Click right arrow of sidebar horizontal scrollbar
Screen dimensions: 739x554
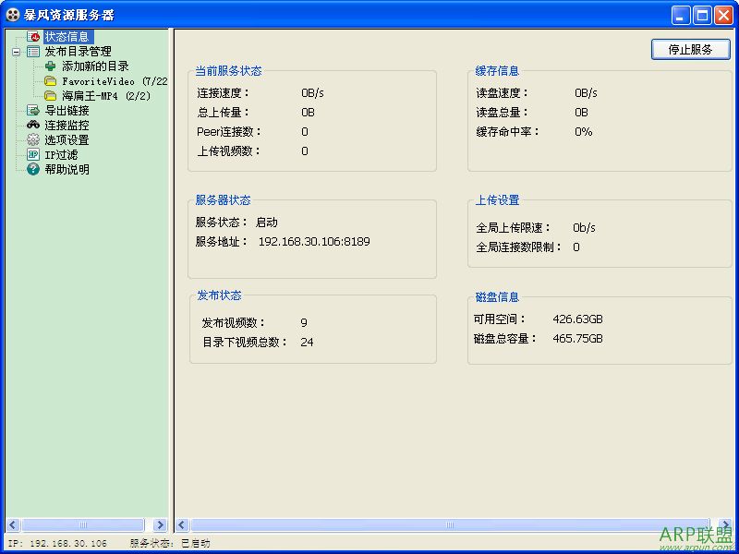(x=160, y=524)
